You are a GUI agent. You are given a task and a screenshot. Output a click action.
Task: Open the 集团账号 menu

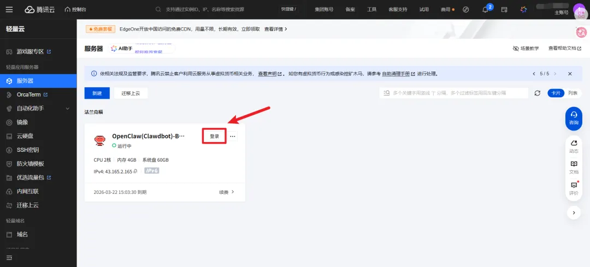(324, 9)
